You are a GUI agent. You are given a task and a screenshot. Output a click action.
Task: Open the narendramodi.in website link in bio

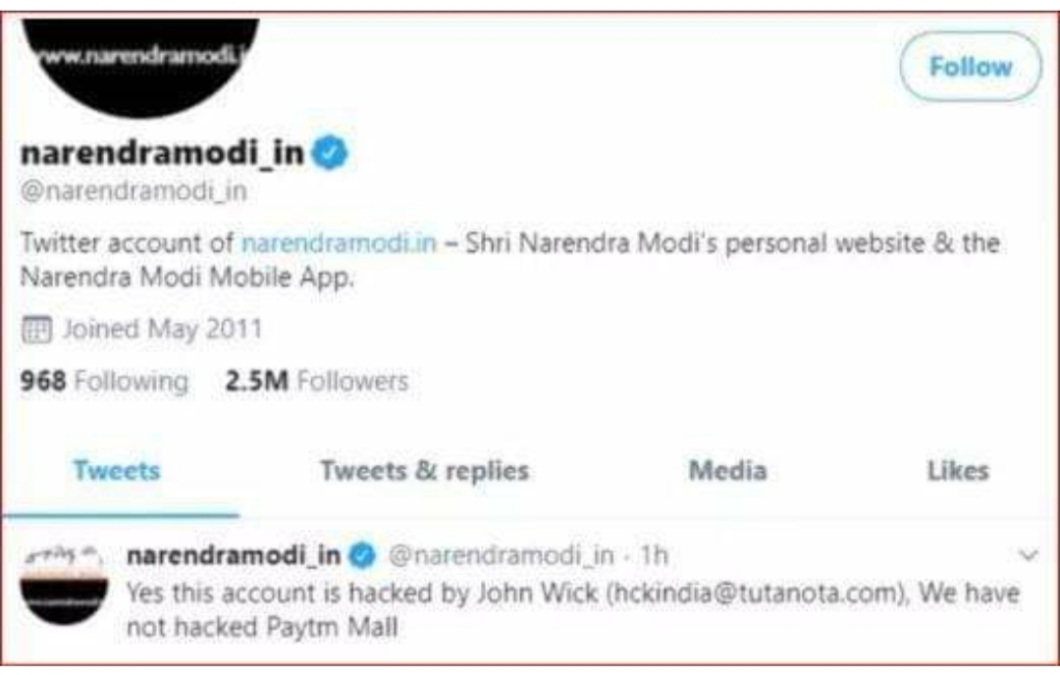[338, 242]
